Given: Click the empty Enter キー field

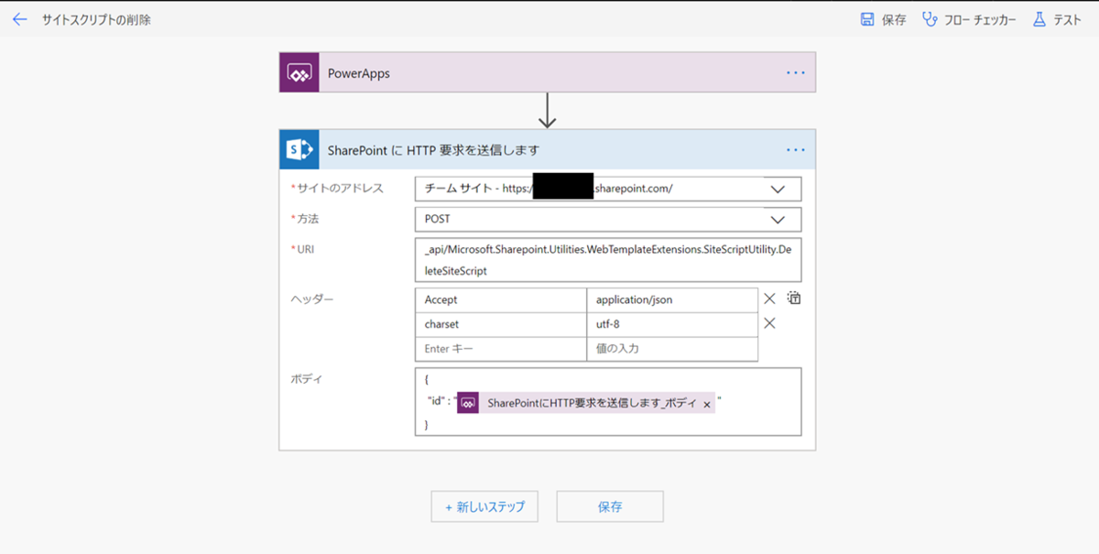Looking at the screenshot, I should [500, 349].
